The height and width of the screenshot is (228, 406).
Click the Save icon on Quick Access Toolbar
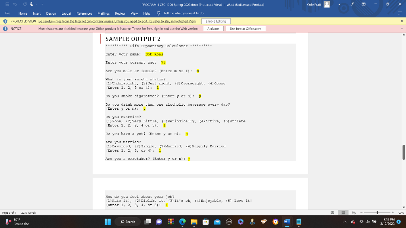[x=8, y=4]
